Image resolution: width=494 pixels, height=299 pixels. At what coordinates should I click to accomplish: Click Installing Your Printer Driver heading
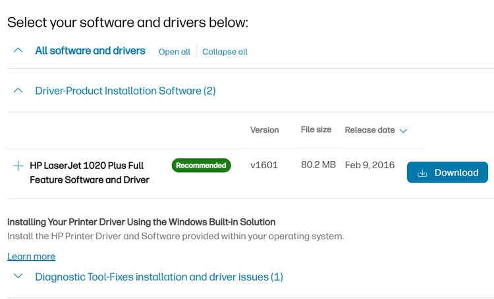coord(142,222)
